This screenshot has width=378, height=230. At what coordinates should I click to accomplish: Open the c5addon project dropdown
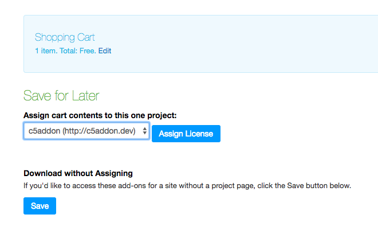point(86,131)
